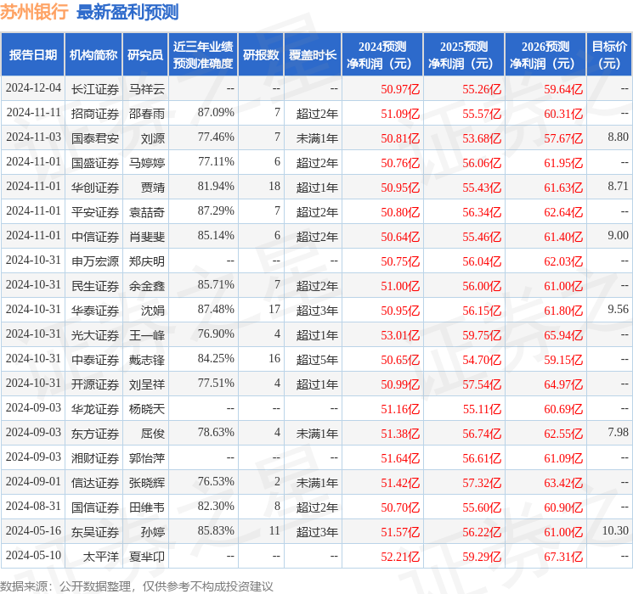Image resolution: width=633 pixels, height=594 pixels.
Task: Click analyst name 肖斐斐
Action: (x=146, y=237)
